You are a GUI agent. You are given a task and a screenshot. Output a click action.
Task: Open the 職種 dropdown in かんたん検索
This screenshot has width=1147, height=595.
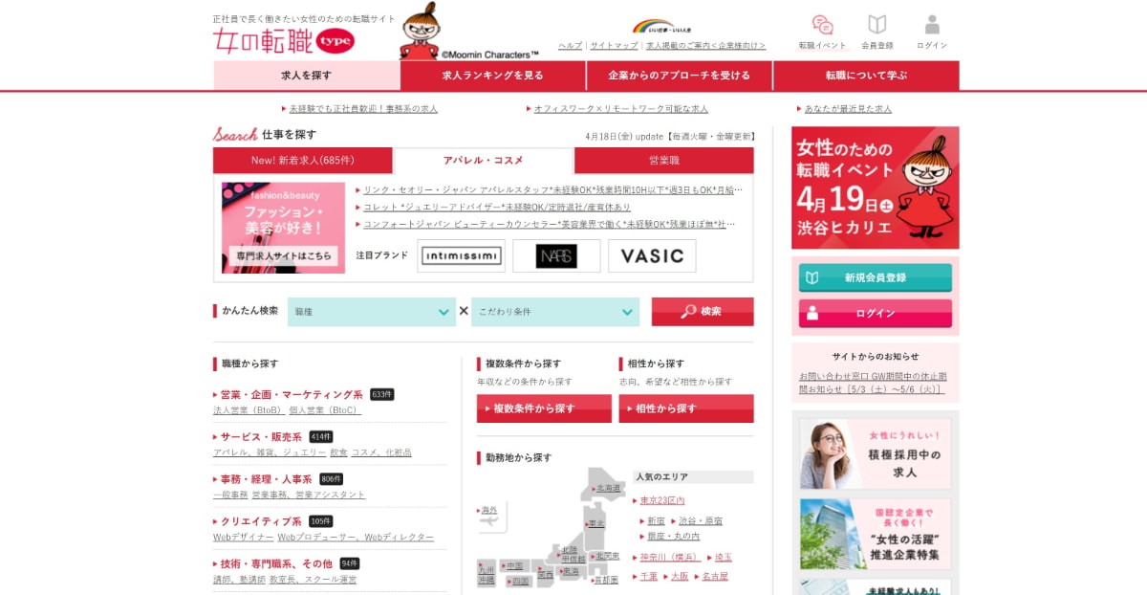pyautogui.click(x=371, y=311)
